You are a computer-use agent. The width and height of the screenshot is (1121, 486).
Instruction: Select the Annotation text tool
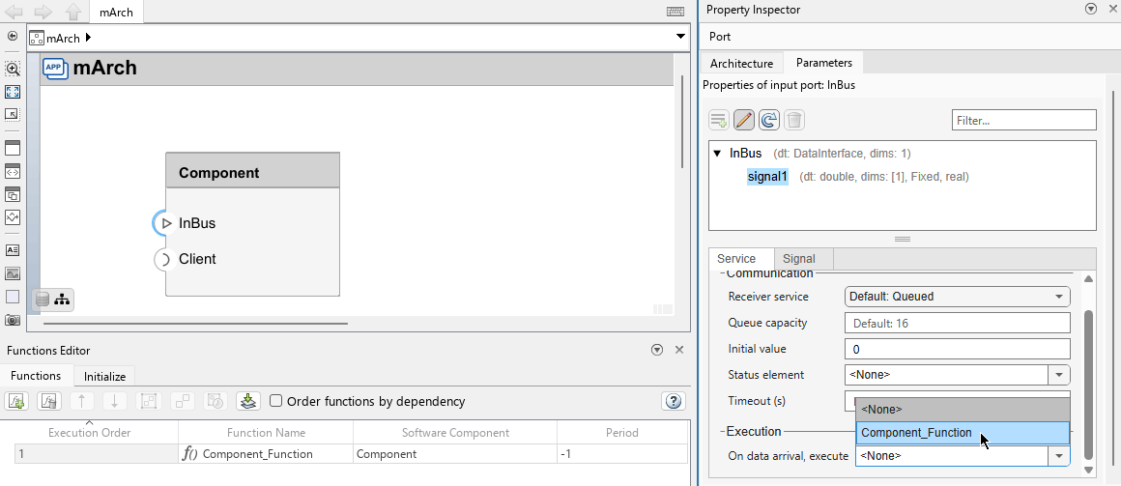click(13, 250)
